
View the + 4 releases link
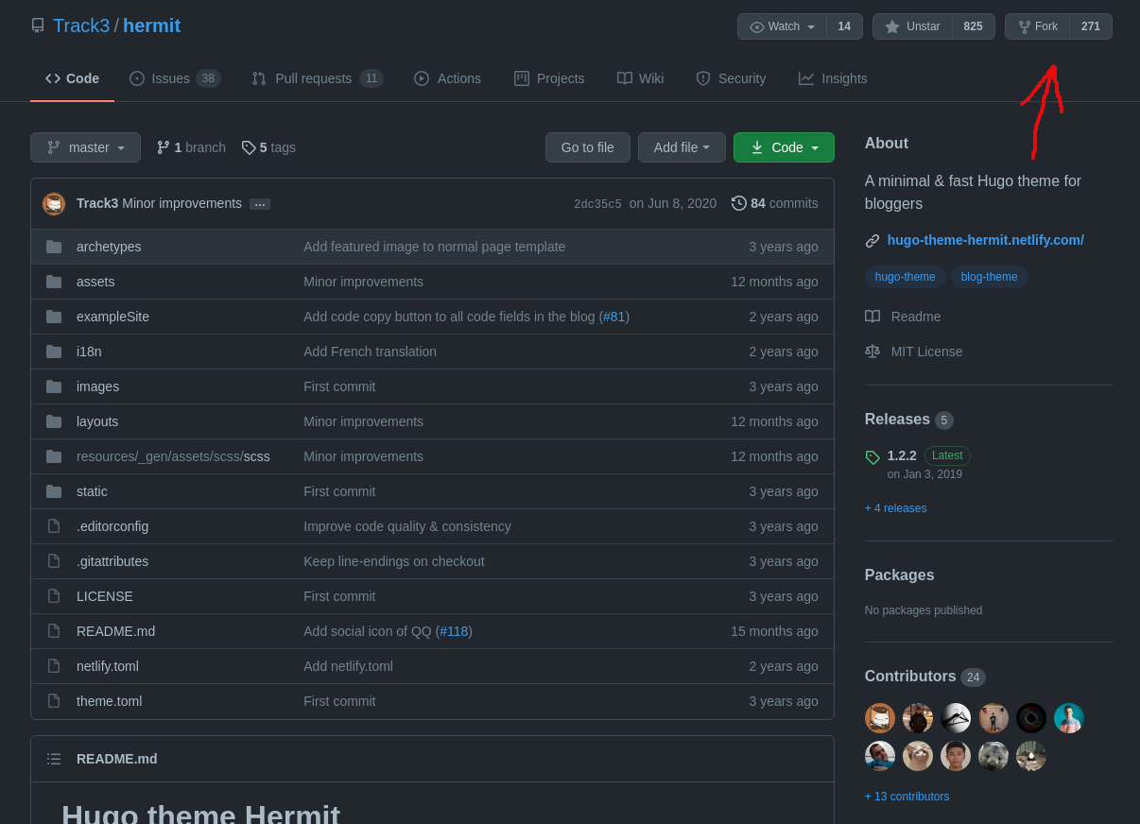point(896,508)
